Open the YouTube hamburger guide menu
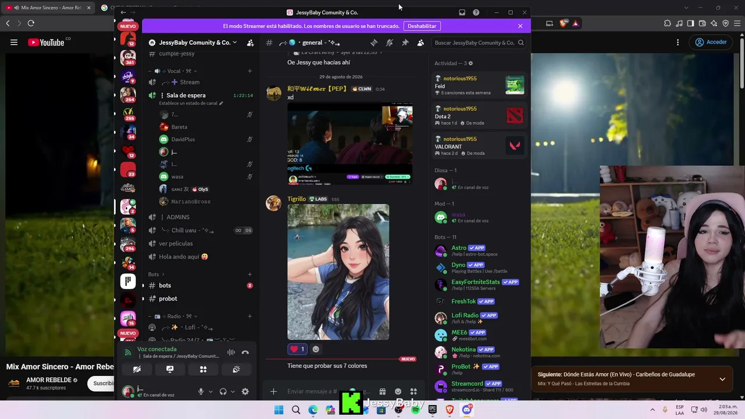The width and height of the screenshot is (745, 419). pyautogui.click(x=14, y=42)
